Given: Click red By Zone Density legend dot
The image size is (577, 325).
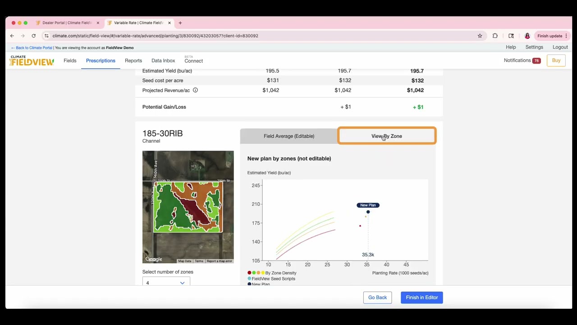Looking at the screenshot, I should [249, 273].
